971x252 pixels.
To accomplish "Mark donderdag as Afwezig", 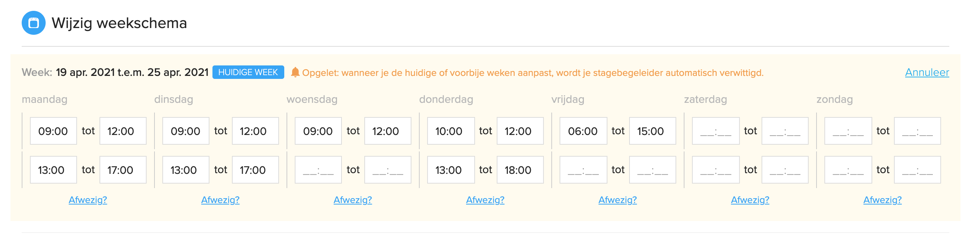I will (x=485, y=200).
